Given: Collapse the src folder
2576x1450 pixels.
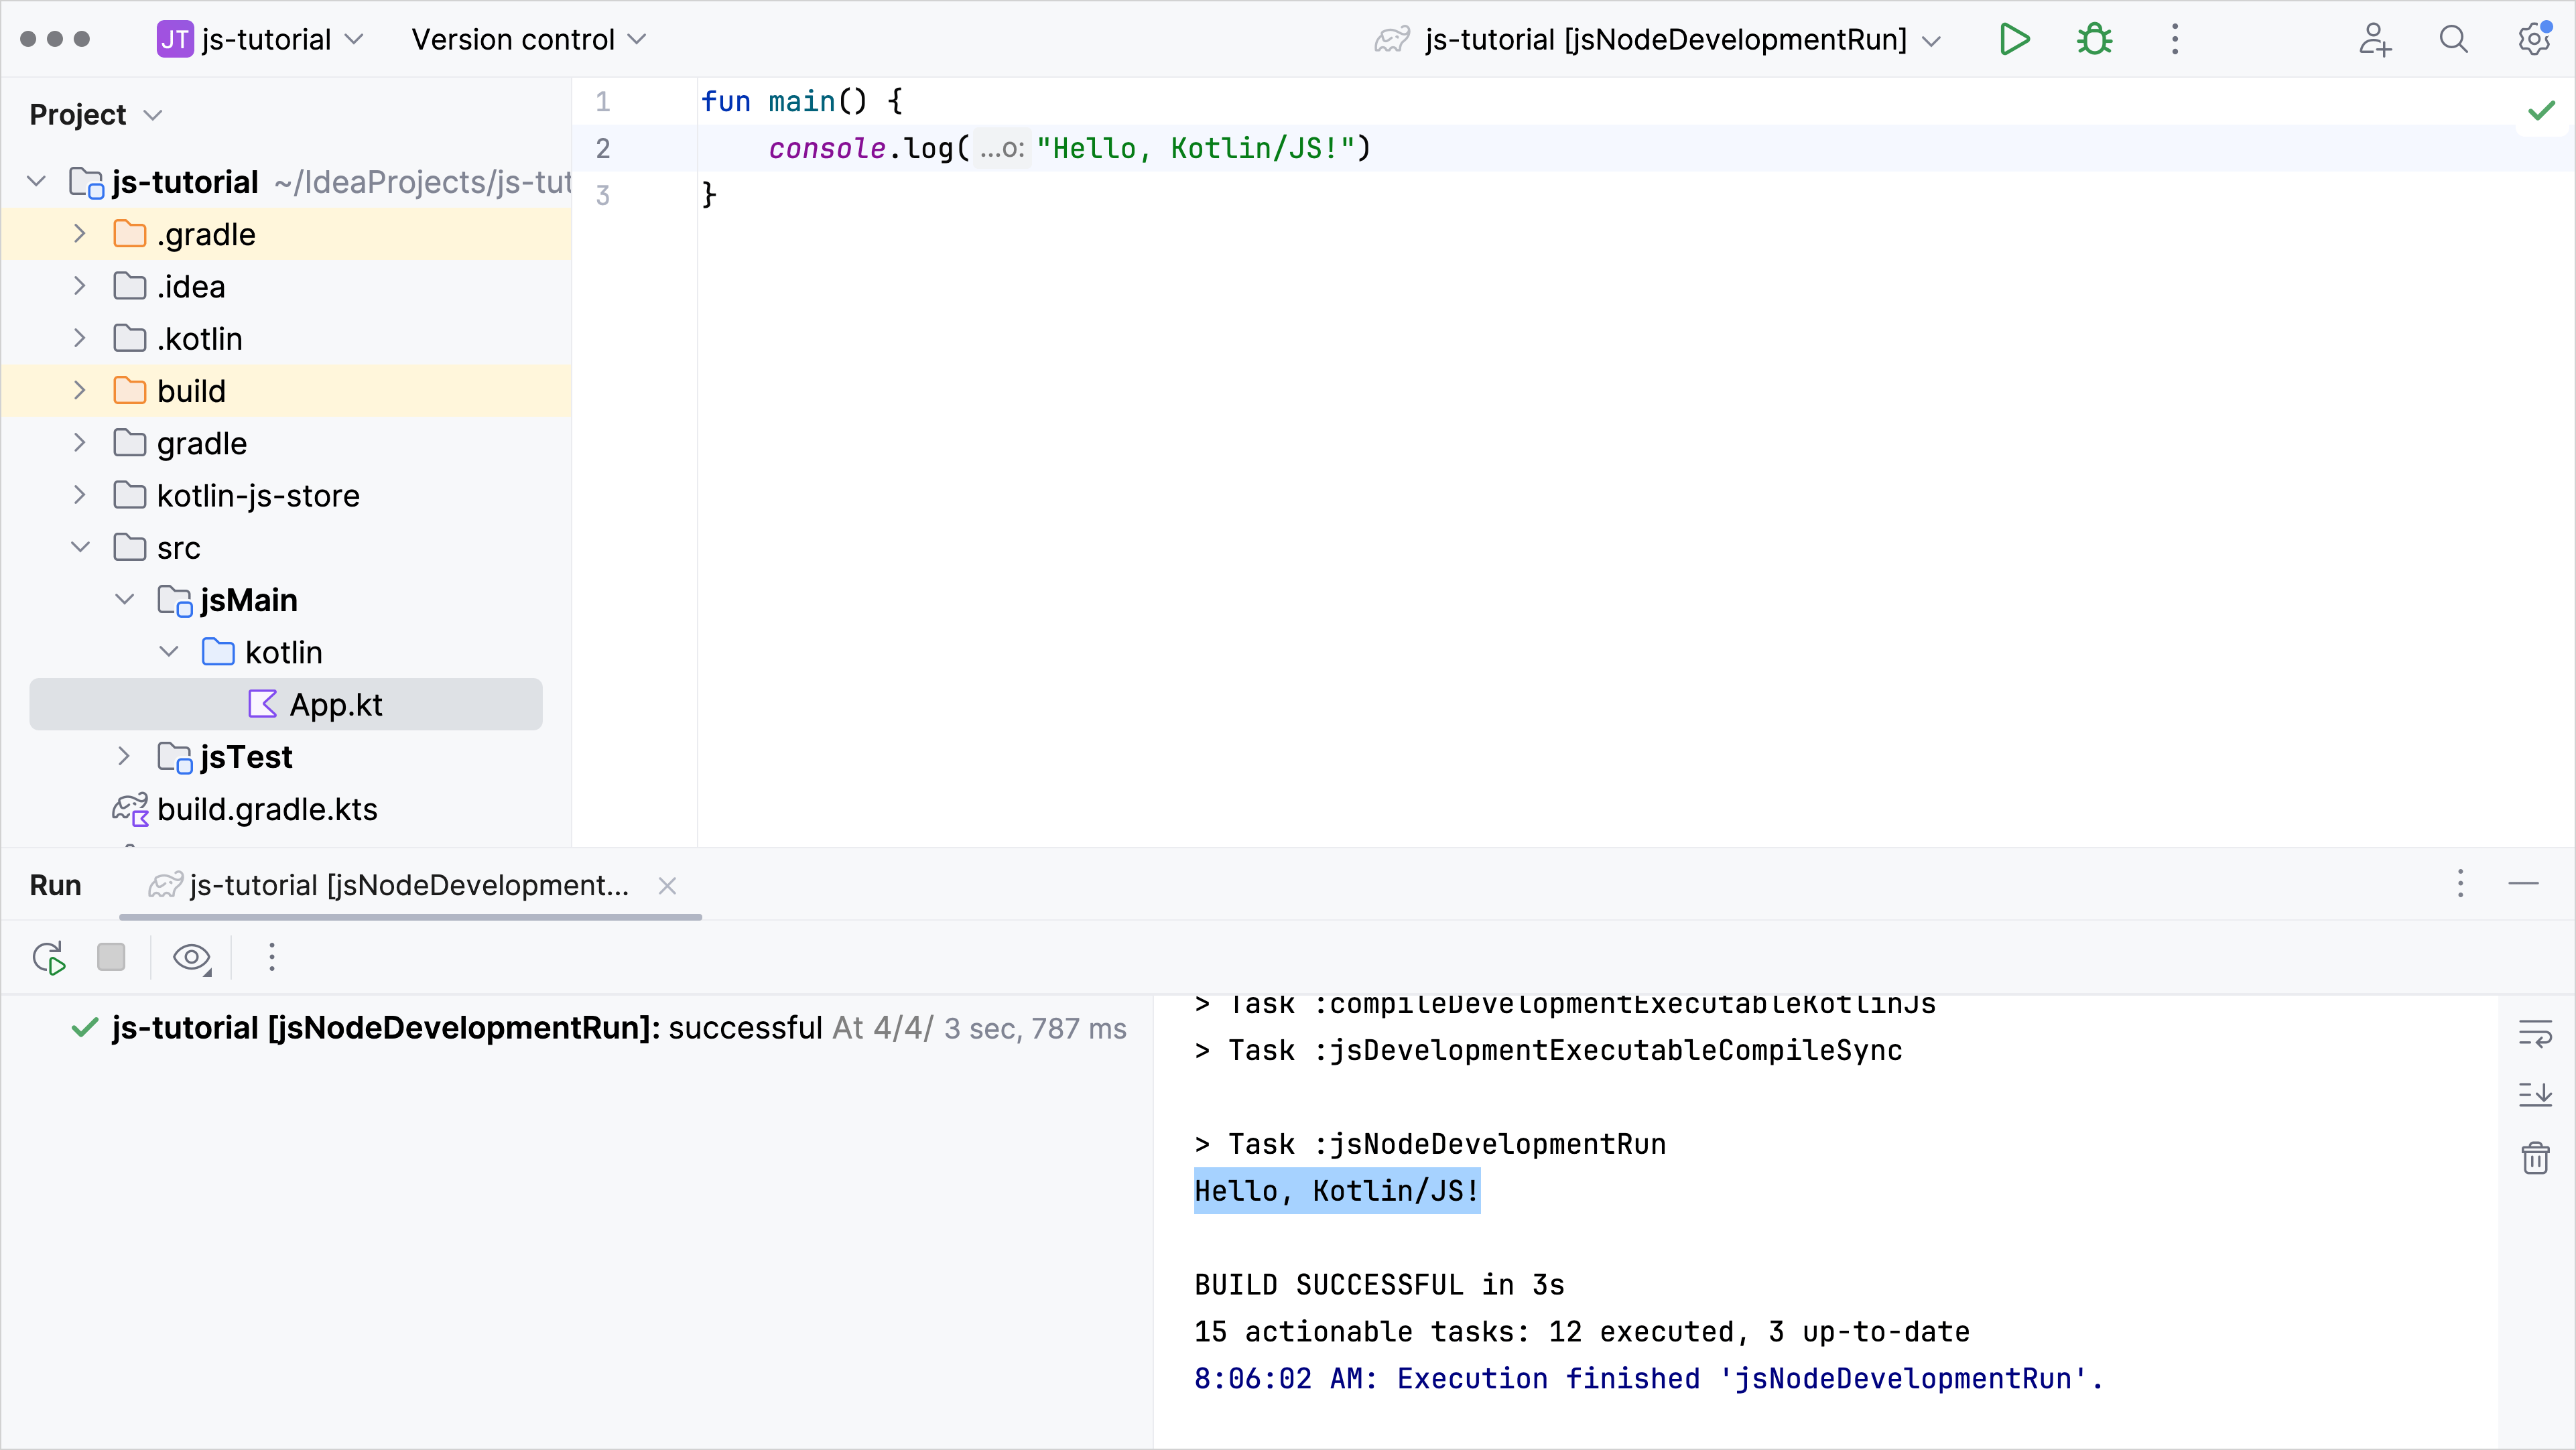Looking at the screenshot, I should pos(79,548).
